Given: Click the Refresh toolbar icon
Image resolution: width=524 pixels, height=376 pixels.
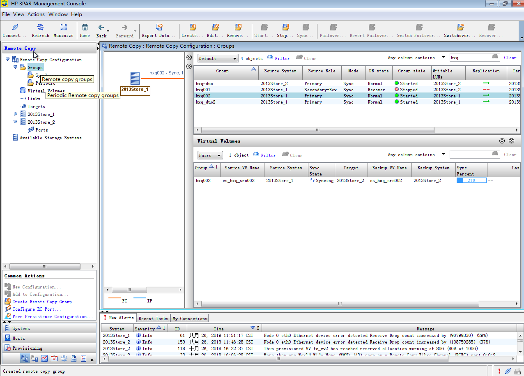Looking at the screenshot, I should pos(40,28).
